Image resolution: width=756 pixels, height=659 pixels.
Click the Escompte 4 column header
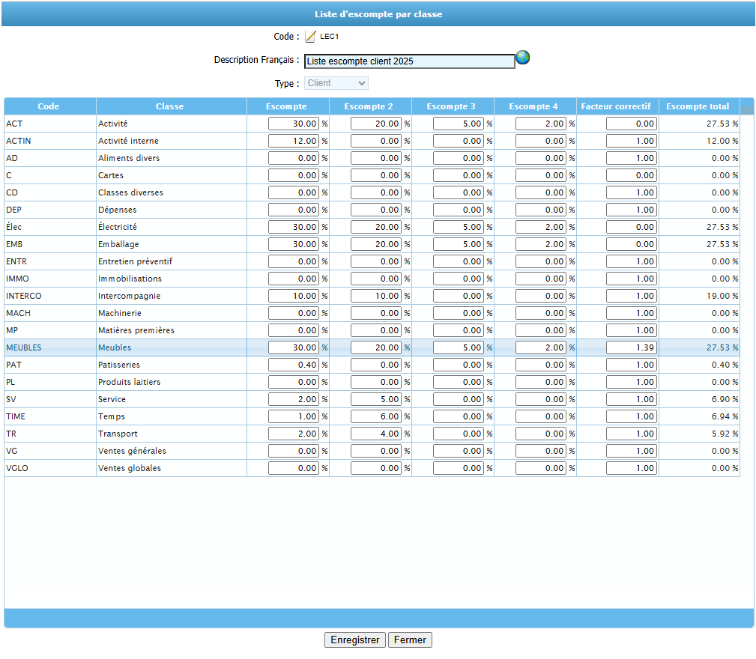tap(535, 106)
